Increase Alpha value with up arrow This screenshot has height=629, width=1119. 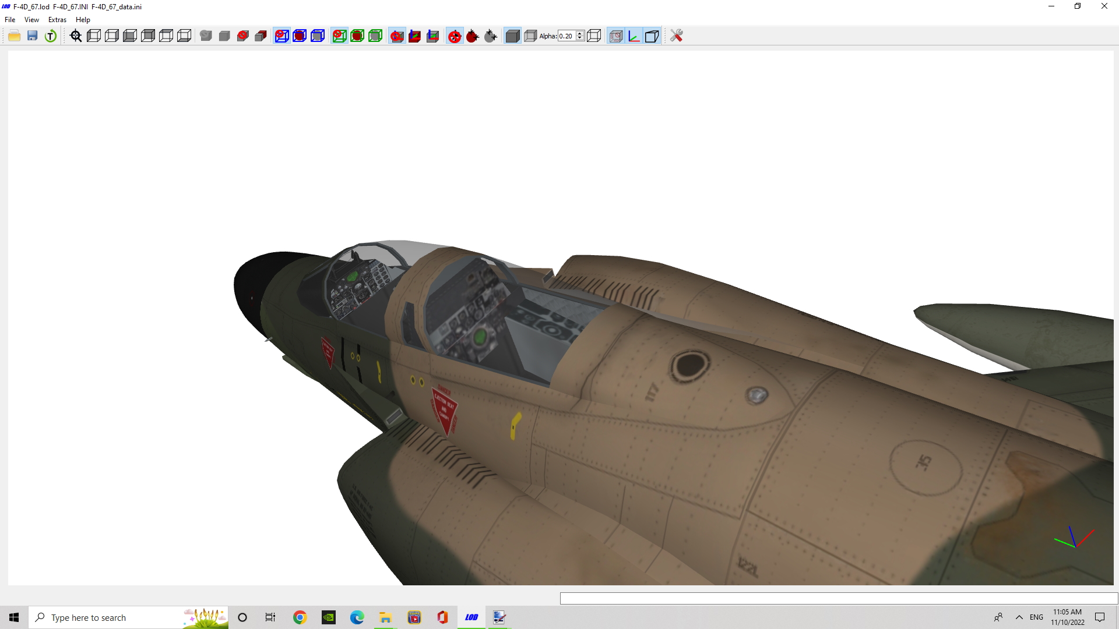pos(580,33)
